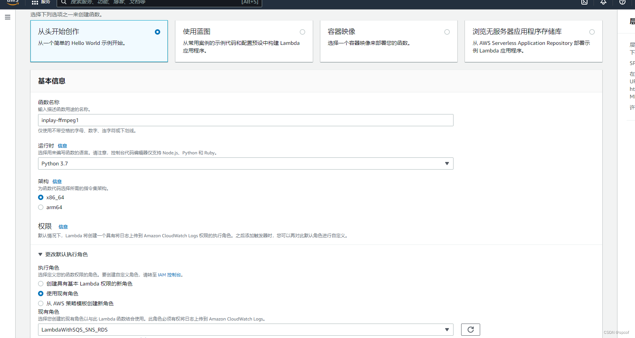Select 使用现有角色 radio
The height and width of the screenshot is (338, 635).
click(41, 294)
